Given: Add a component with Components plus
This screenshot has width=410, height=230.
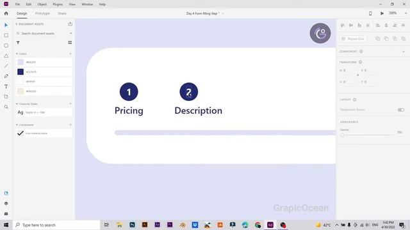Looking at the screenshot, I should point(70,125).
